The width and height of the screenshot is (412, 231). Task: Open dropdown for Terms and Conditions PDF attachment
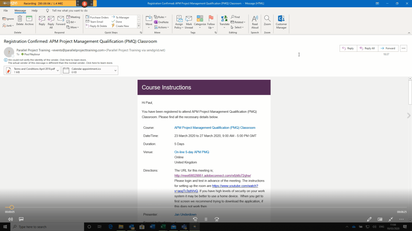point(58,71)
